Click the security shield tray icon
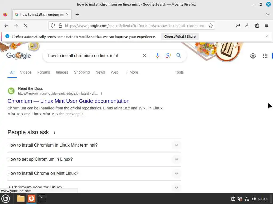The width and height of the screenshot is (273, 204). coord(240,199)
